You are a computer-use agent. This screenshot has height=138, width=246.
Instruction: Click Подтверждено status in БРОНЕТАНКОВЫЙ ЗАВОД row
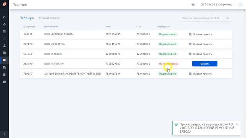168,74
